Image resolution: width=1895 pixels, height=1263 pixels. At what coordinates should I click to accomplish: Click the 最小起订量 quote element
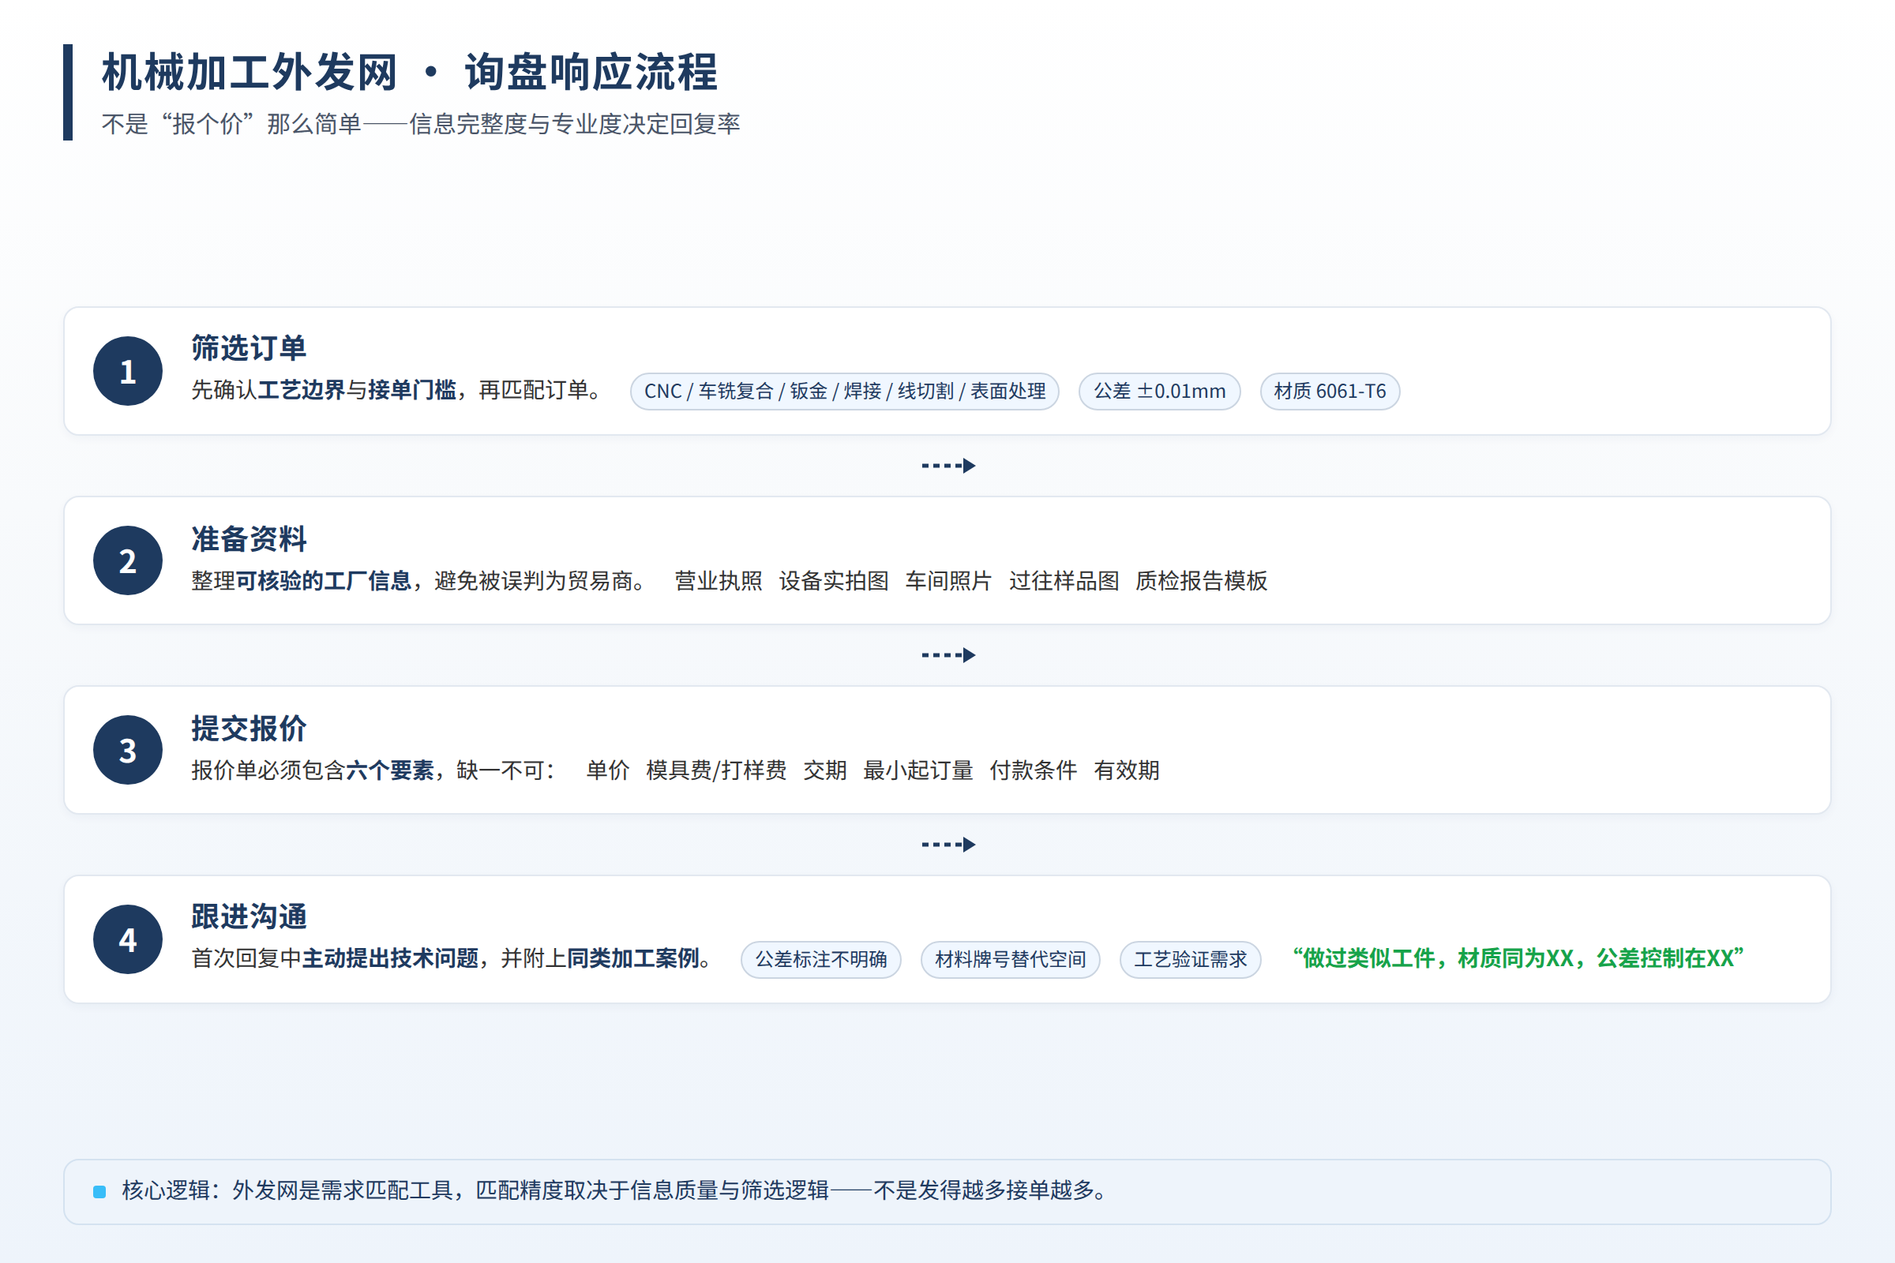(x=918, y=770)
